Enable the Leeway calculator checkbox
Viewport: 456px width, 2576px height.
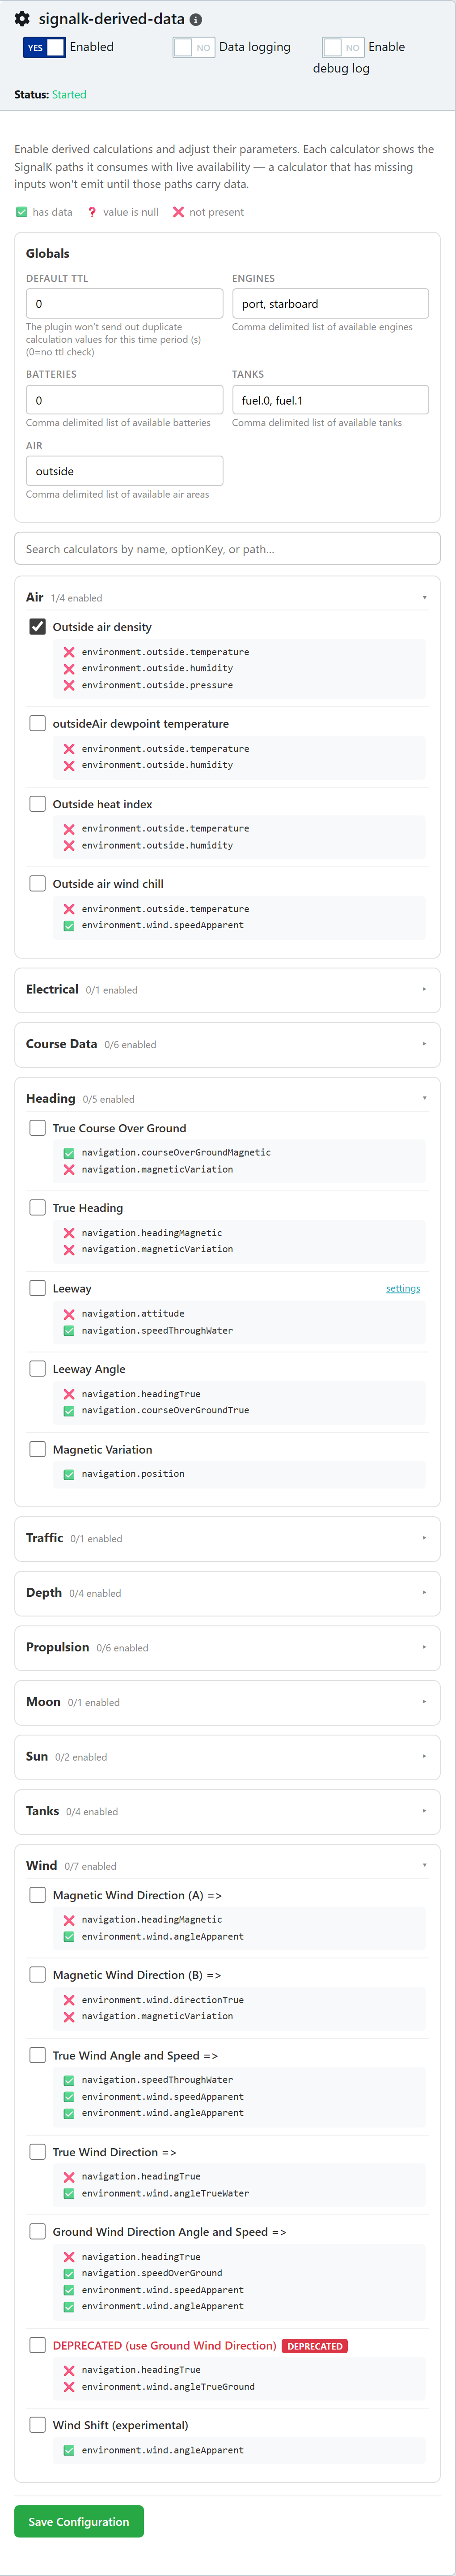pos(37,1288)
